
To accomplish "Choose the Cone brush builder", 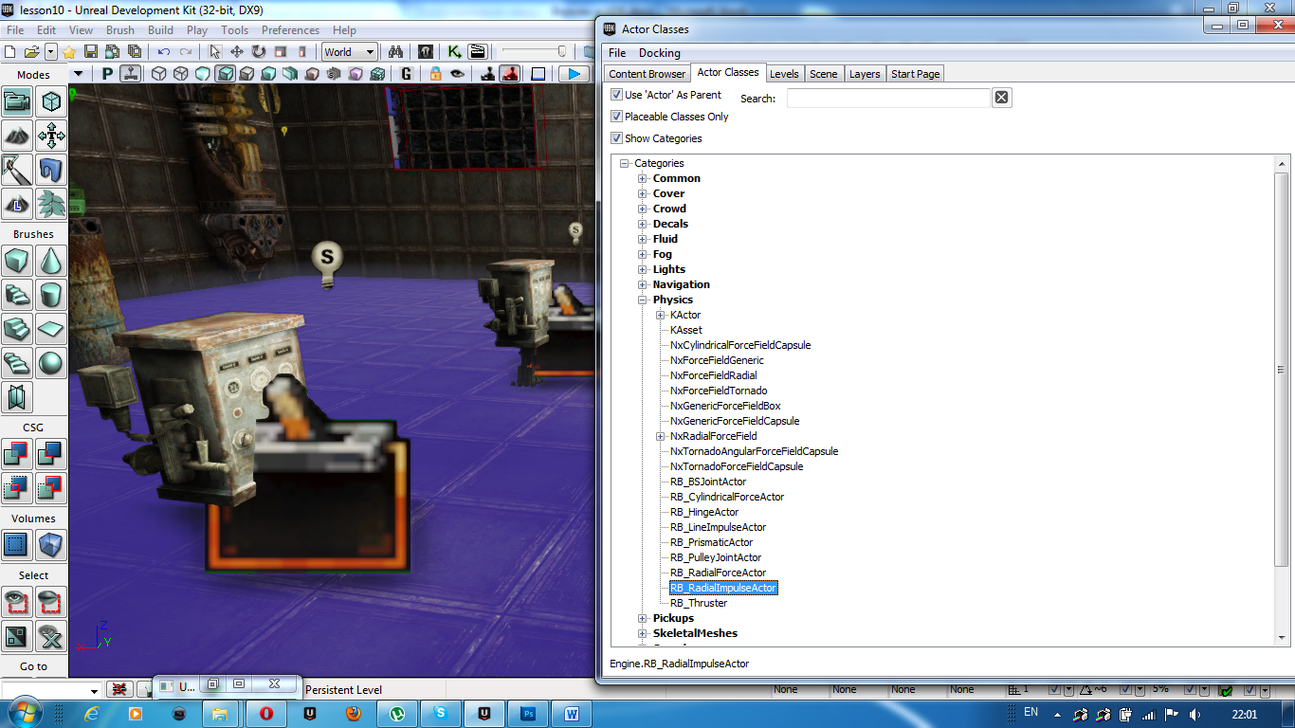I will [x=51, y=261].
